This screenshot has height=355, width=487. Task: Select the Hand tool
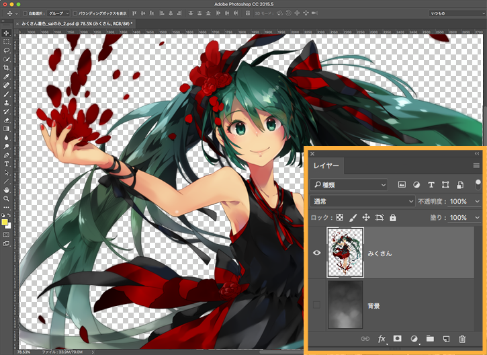click(6, 190)
